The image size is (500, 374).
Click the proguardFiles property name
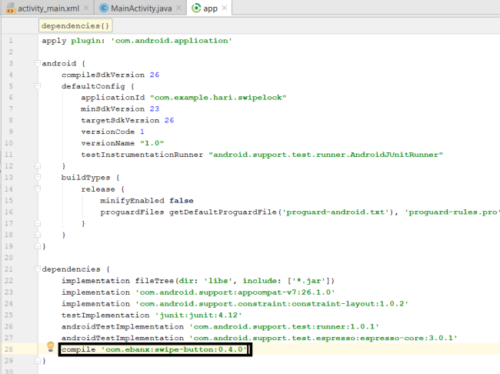[x=132, y=212]
